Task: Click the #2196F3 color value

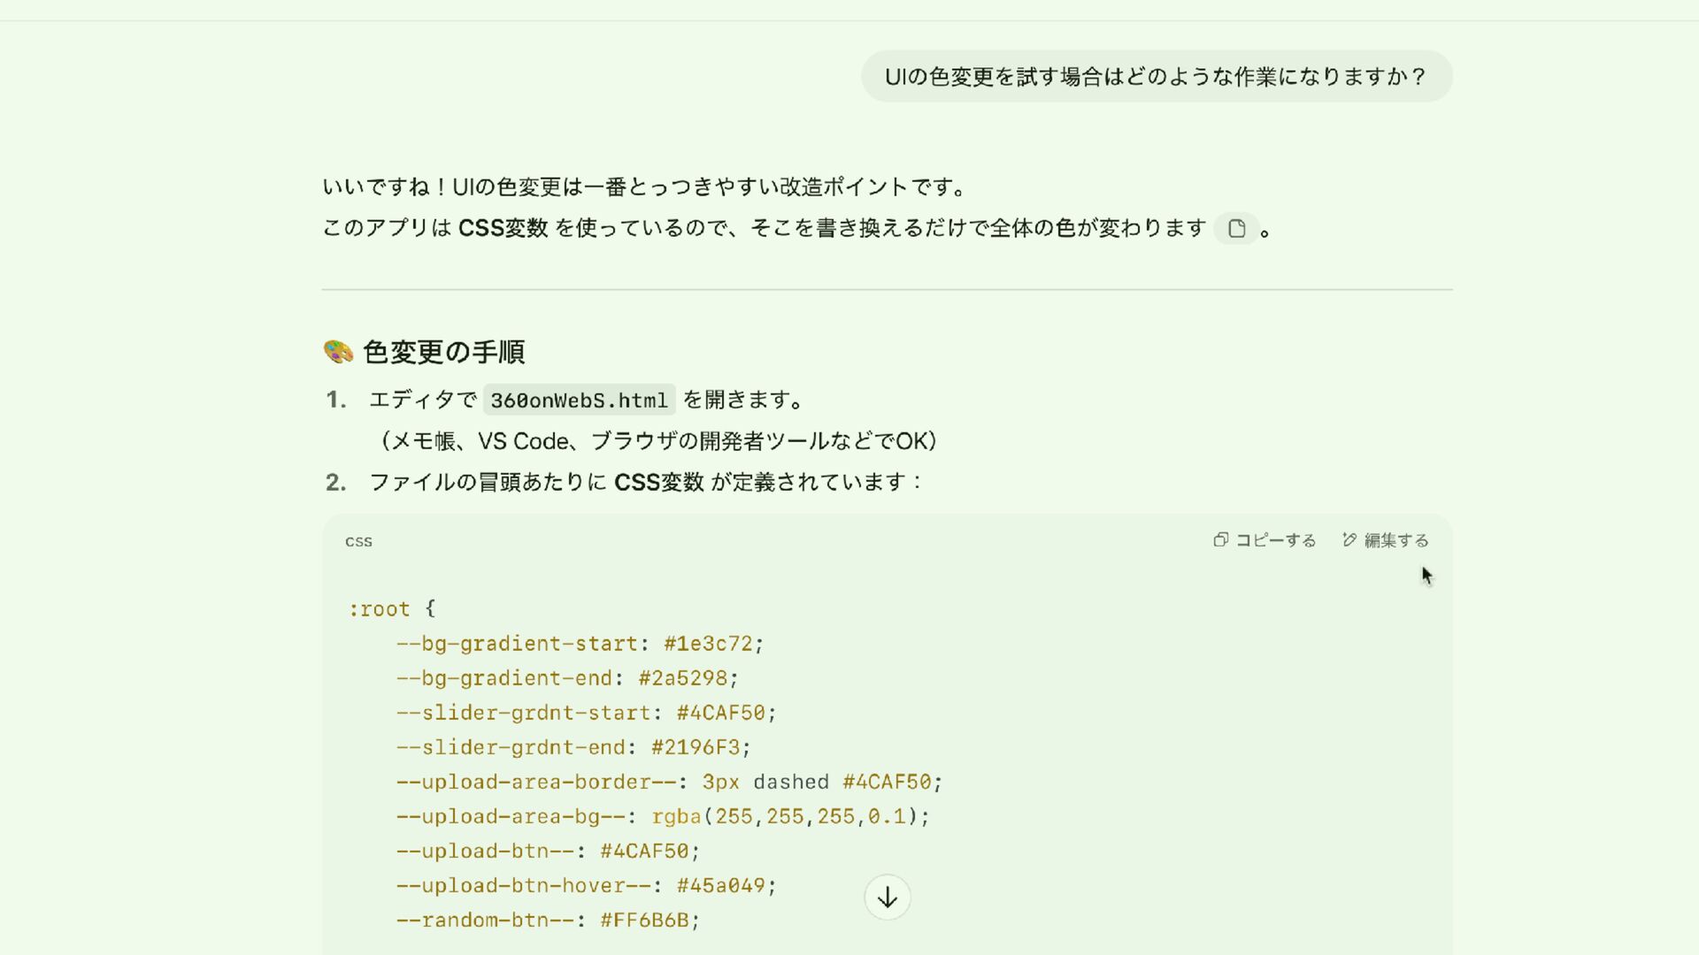Action: [x=696, y=747]
